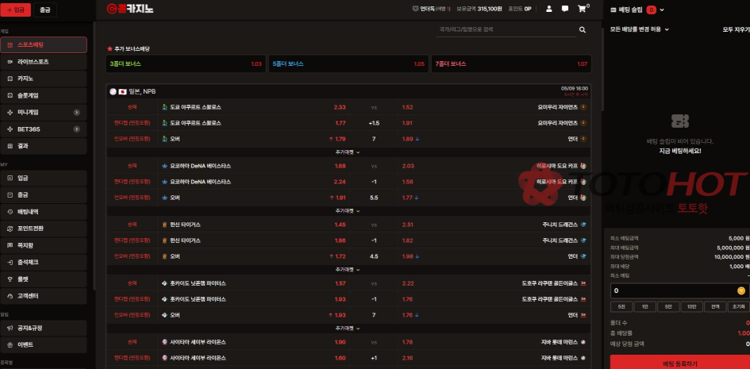The width and height of the screenshot is (750, 369).
Task: Click the BET365 arrow icon
Action: pos(76,129)
